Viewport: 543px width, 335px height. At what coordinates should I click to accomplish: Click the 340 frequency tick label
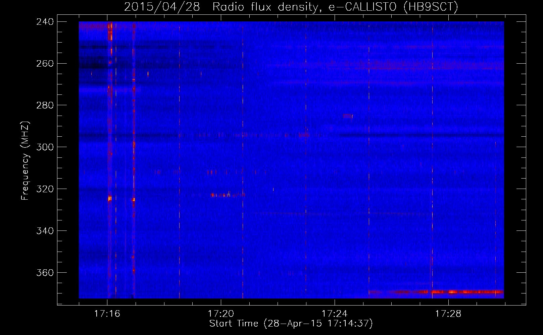(45, 231)
